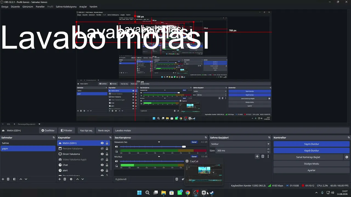Zoom in the preview with the plus icon
Screen dimensions: 351x197
coord(14,124)
